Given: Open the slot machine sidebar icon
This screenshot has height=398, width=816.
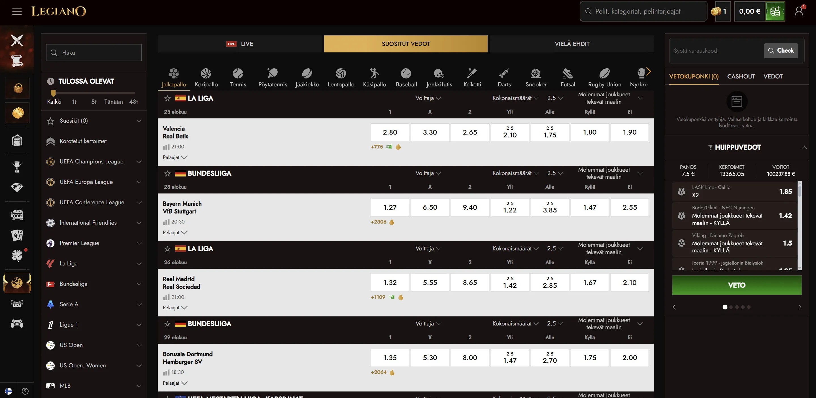Looking at the screenshot, I should (17, 215).
